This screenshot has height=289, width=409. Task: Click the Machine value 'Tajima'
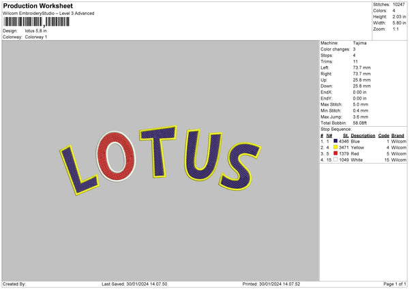pos(359,43)
